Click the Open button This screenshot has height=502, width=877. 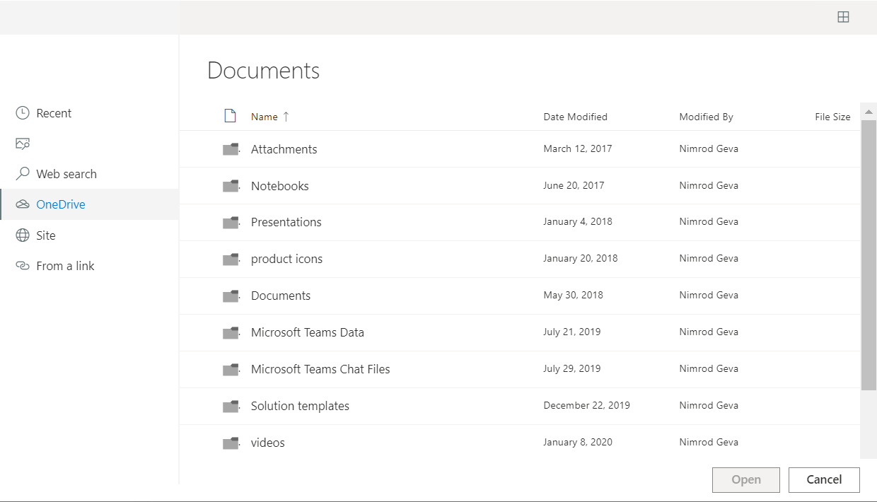745,479
